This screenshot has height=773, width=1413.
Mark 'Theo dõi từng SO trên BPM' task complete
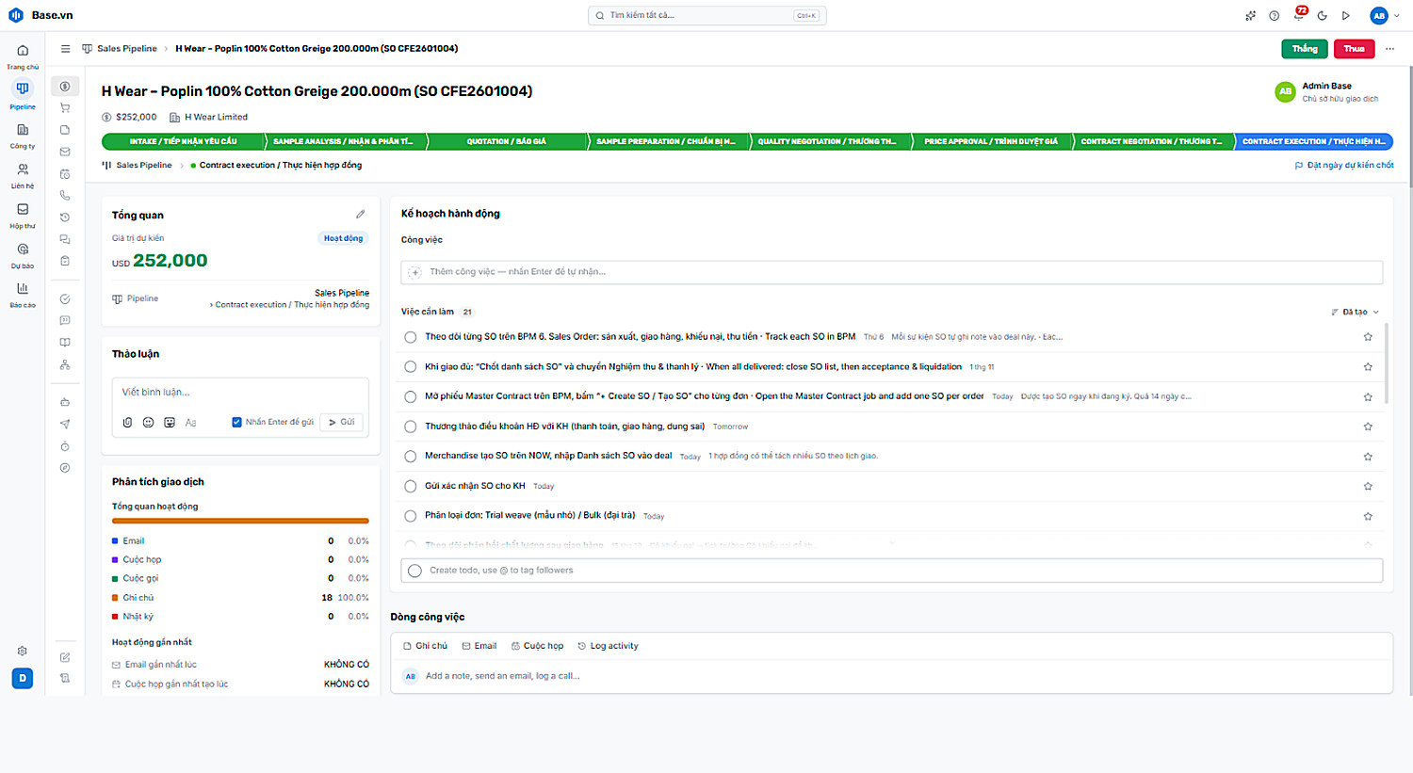[411, 337]
